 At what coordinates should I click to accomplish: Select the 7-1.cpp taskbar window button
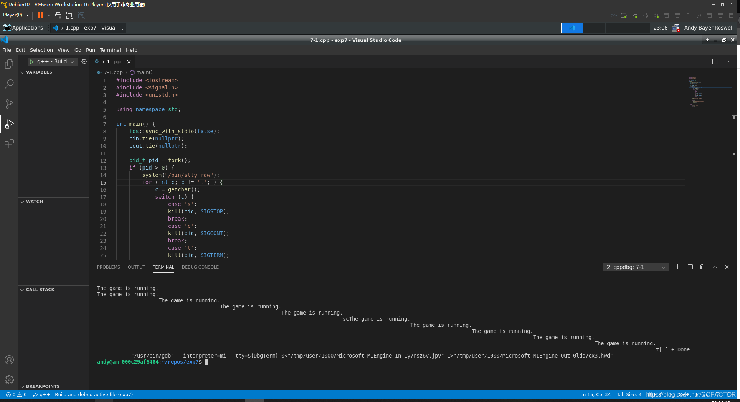88,28
